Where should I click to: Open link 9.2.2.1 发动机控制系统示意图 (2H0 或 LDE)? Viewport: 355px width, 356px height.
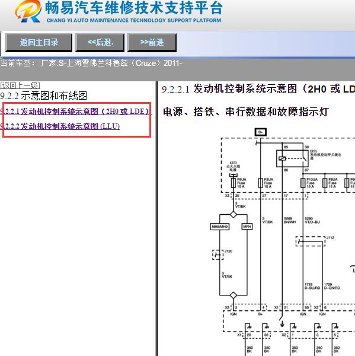pyautogui.click(x=75, y=112)
